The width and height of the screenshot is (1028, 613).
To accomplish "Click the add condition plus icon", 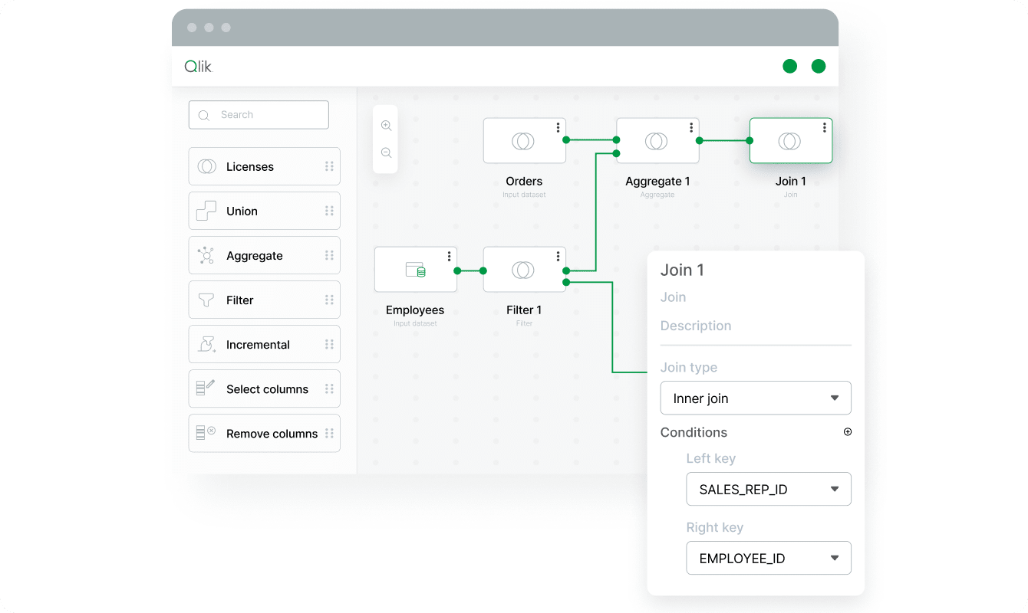I will (x=848, y=431).
